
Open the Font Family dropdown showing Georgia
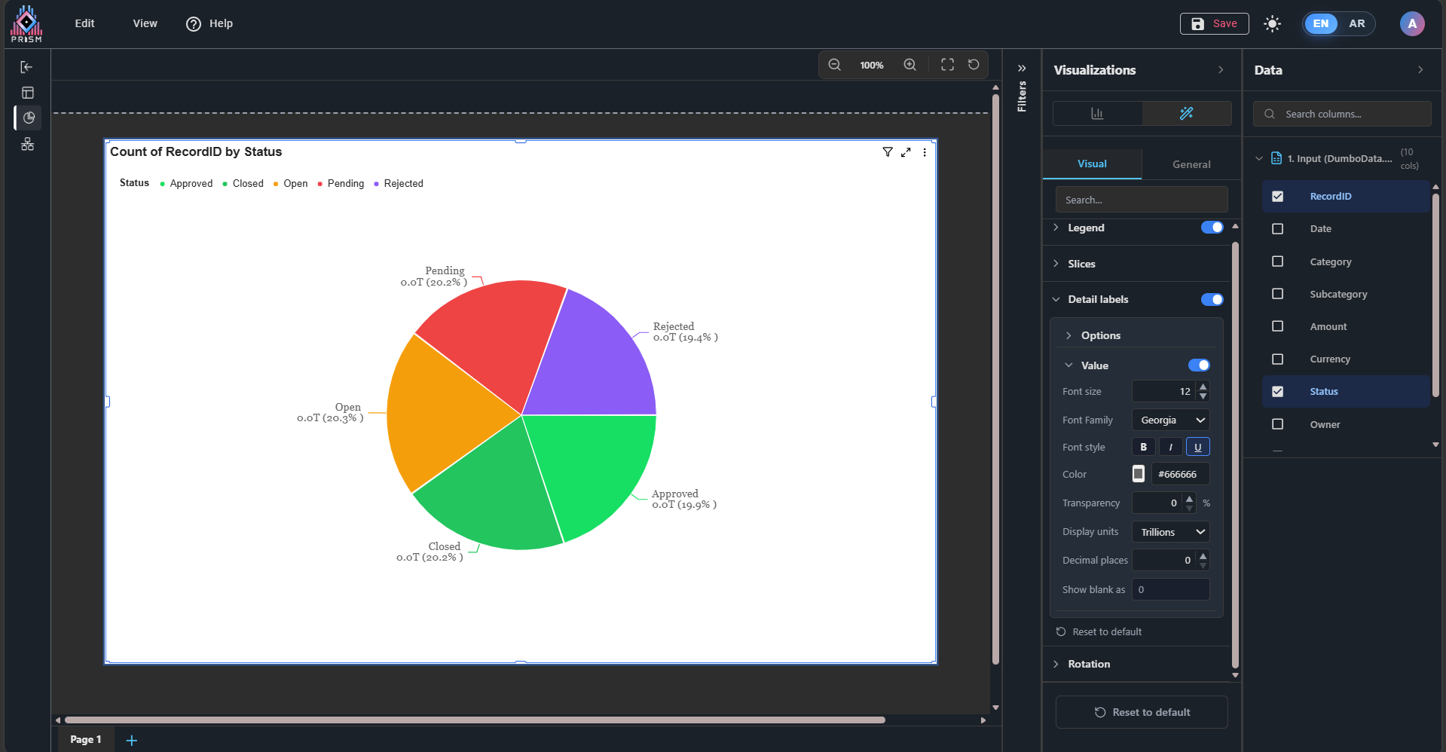pos(1170,420)
